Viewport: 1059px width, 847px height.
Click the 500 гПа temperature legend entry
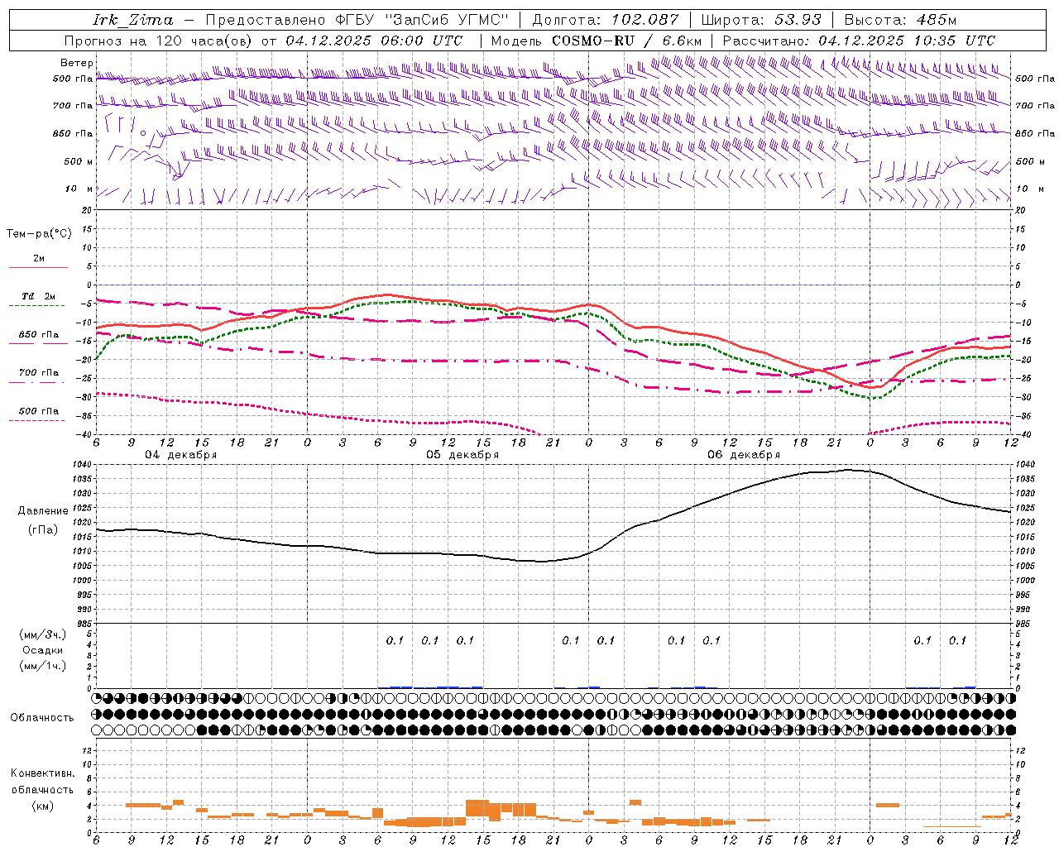tap(39, 411)
